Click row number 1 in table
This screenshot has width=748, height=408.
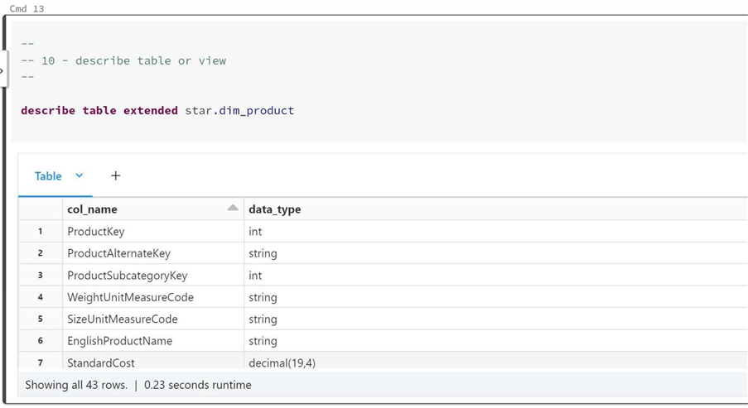pyautogui.click(x=40, y=232)
